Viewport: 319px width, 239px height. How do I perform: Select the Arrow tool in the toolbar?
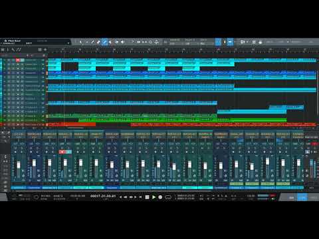(80, 42)
